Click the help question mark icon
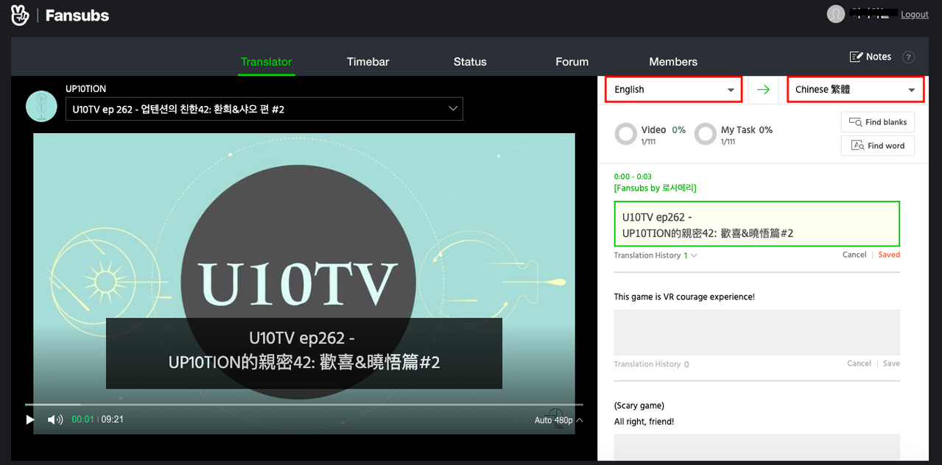 click(908, 57)
